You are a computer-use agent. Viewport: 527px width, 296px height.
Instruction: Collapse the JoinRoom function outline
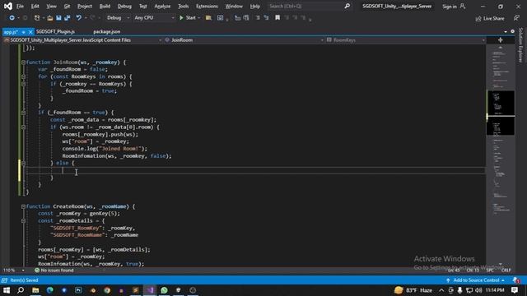click(x=23, y=62)
